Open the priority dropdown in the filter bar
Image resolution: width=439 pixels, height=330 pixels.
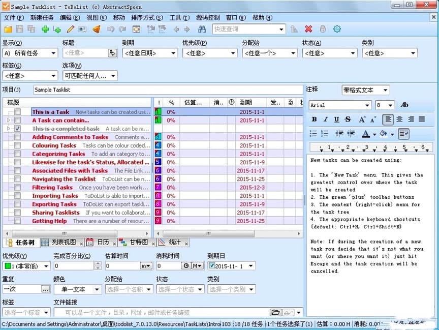tap(233, 53)
